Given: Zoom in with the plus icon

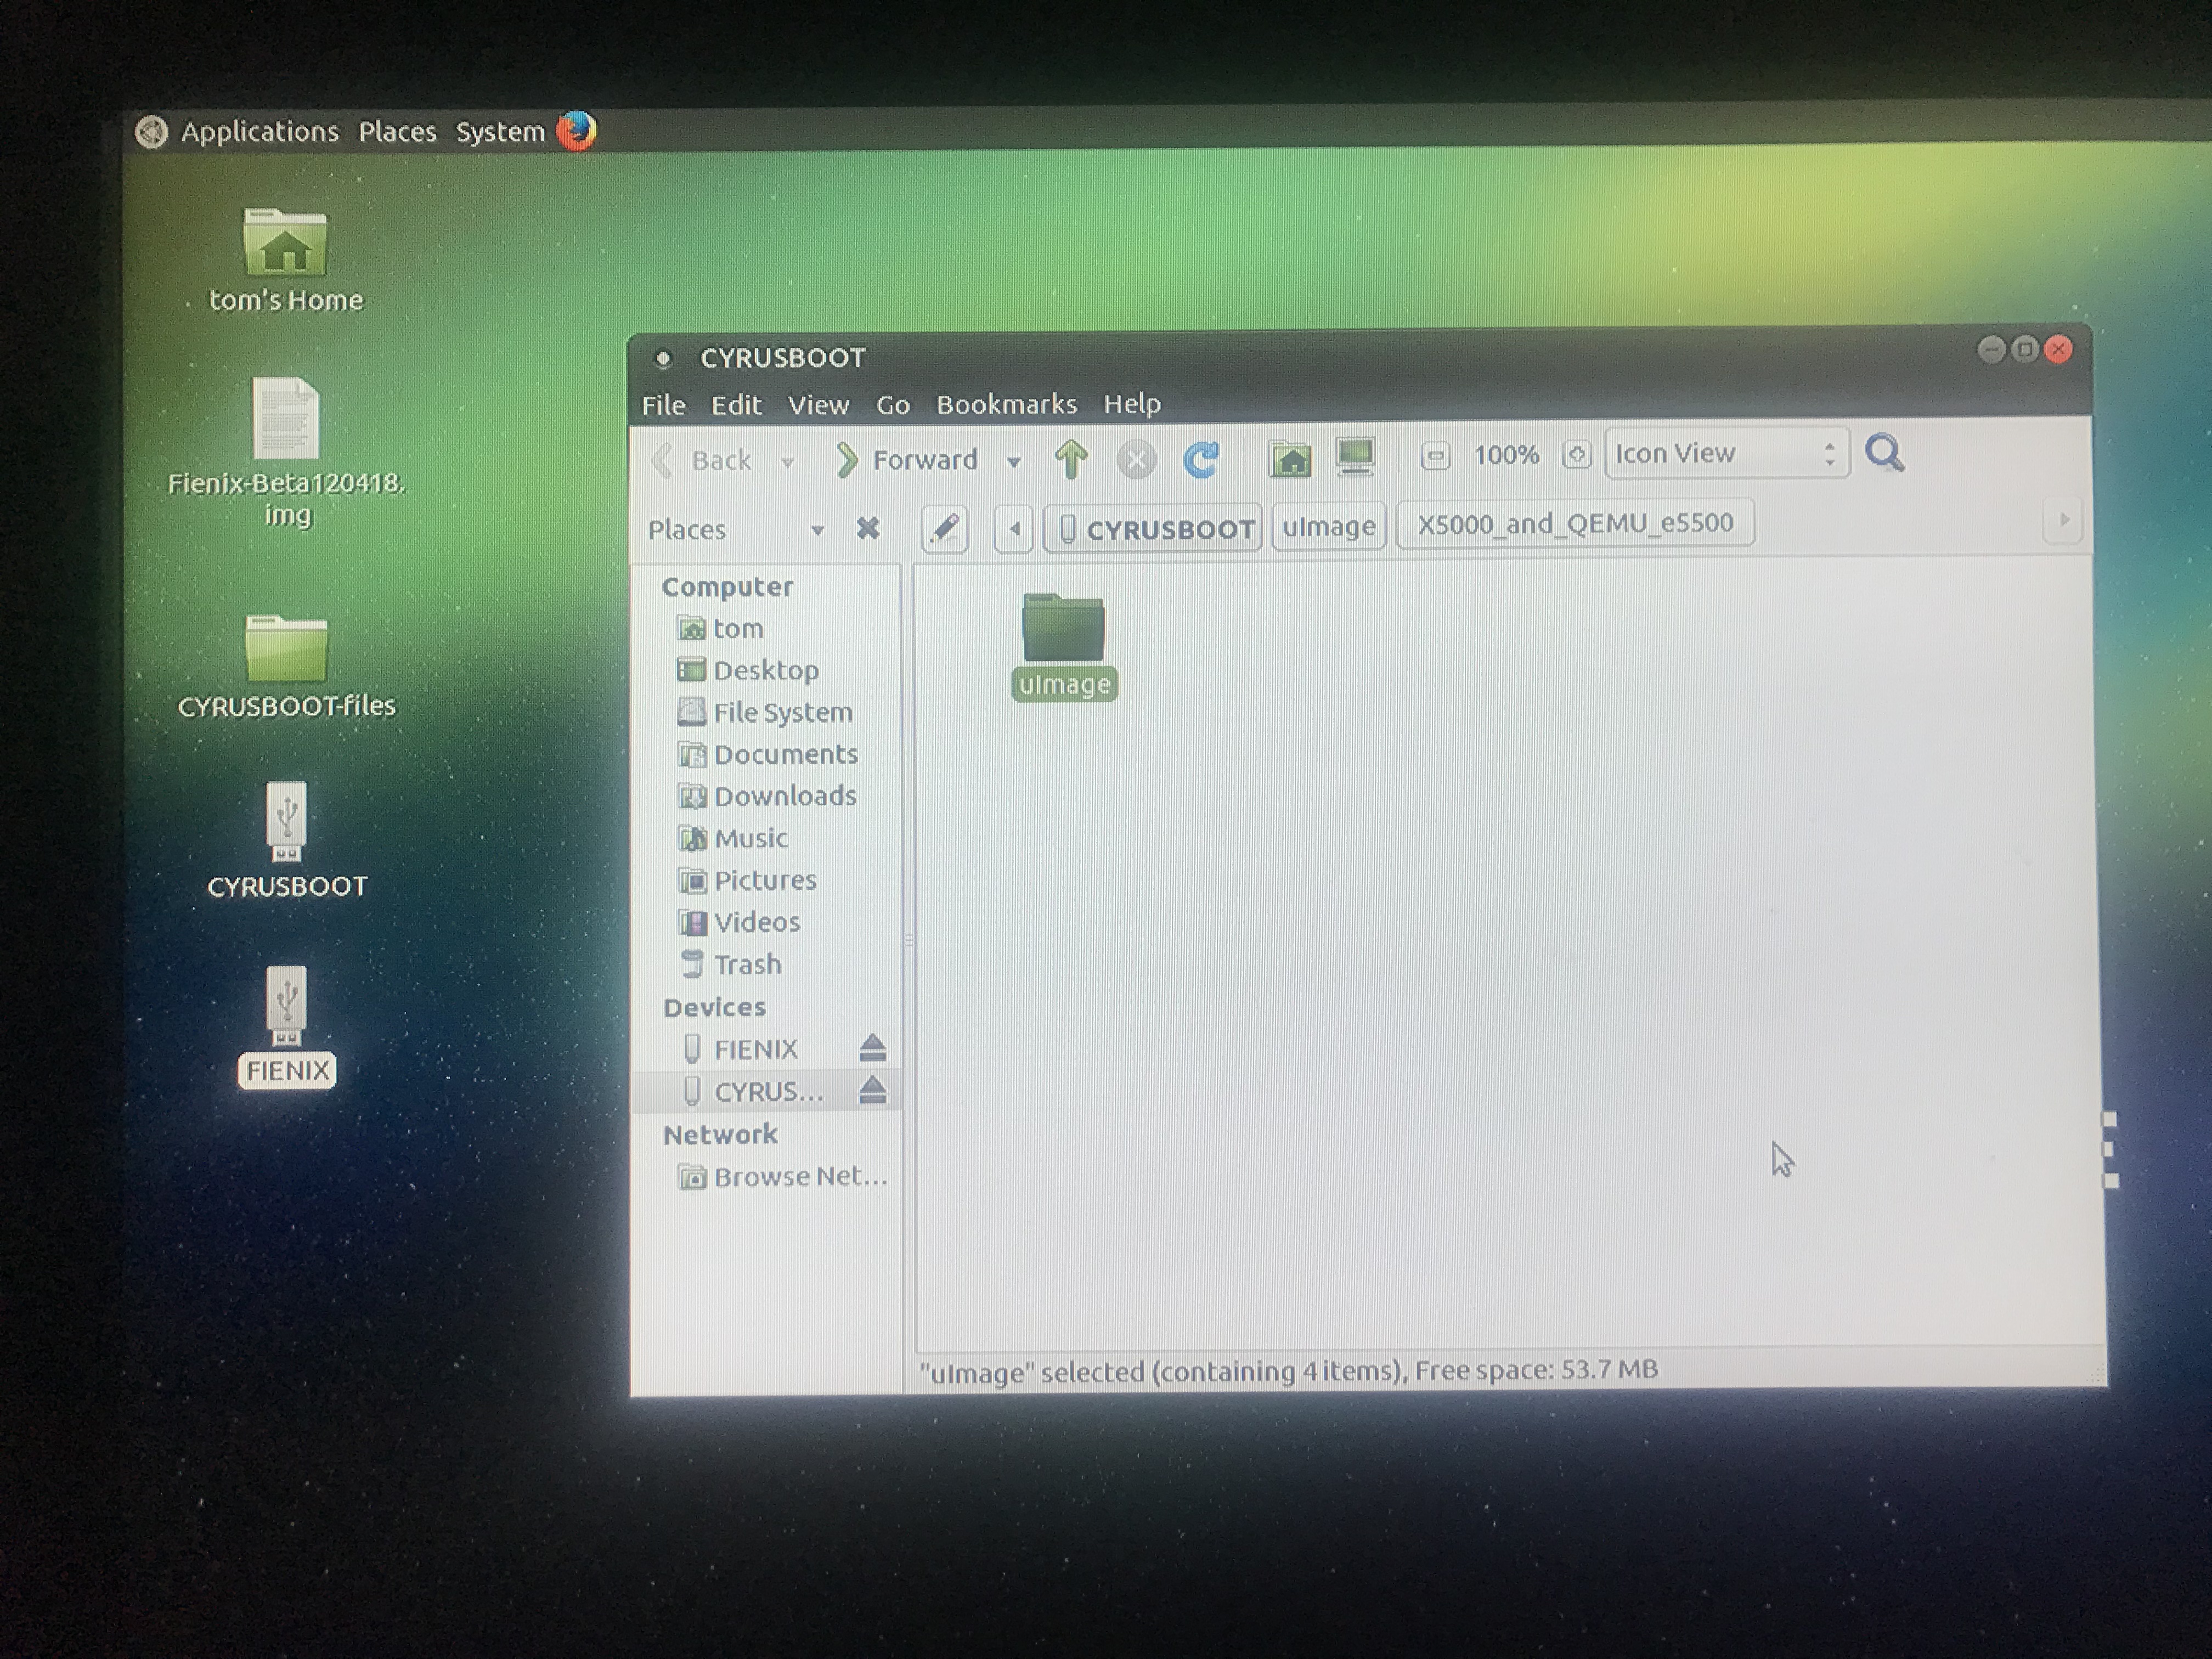Looking at the screenshot, I should [1576, 455].
